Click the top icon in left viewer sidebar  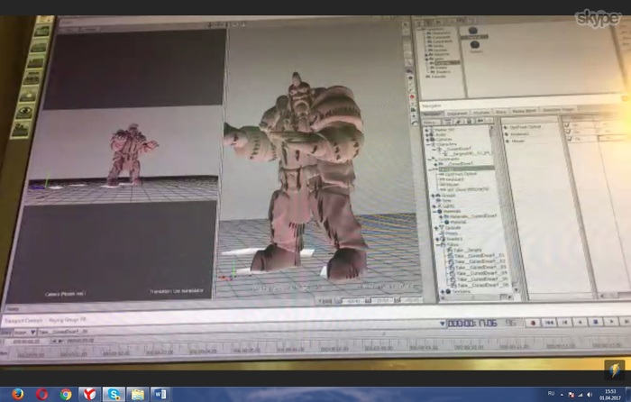42,31
